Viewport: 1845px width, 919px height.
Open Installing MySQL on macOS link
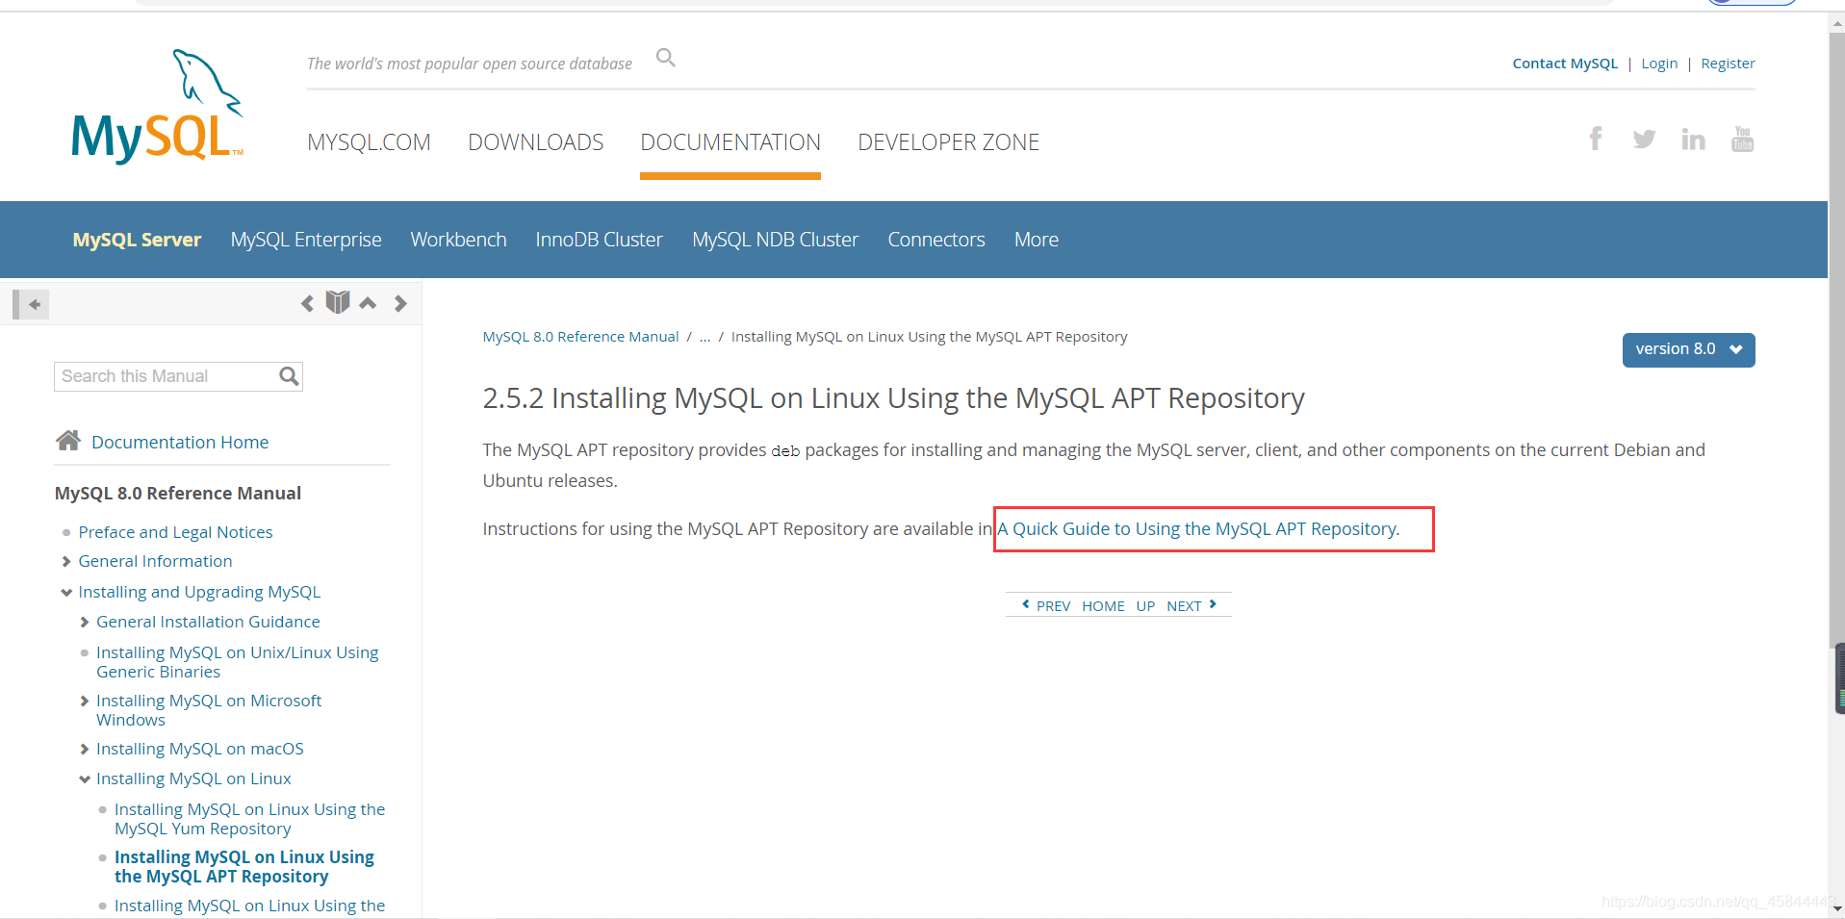200,749
